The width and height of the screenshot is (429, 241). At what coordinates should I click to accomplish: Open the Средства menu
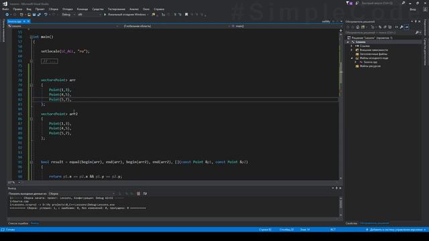click(98, 9)
